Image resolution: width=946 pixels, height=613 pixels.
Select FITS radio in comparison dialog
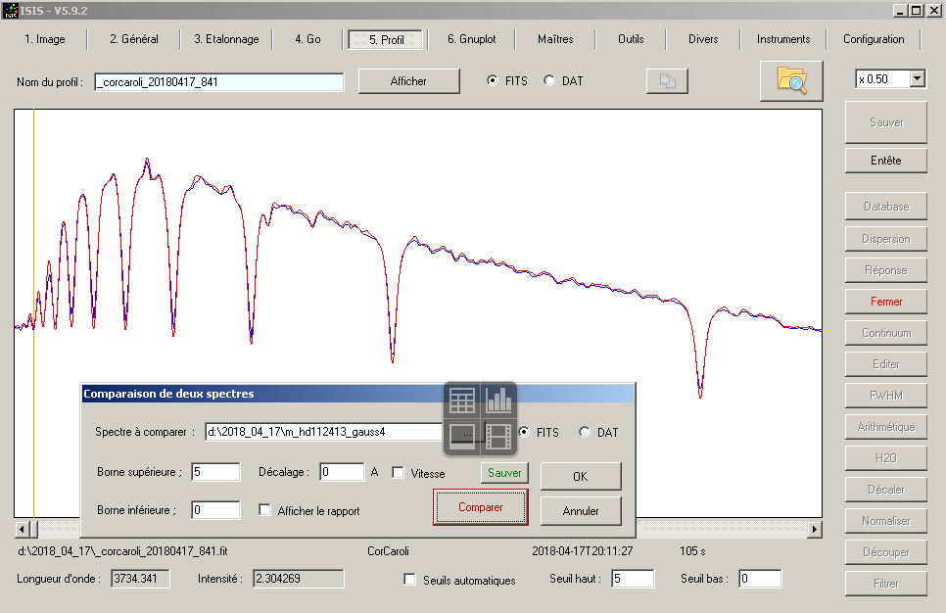[524, 432]
